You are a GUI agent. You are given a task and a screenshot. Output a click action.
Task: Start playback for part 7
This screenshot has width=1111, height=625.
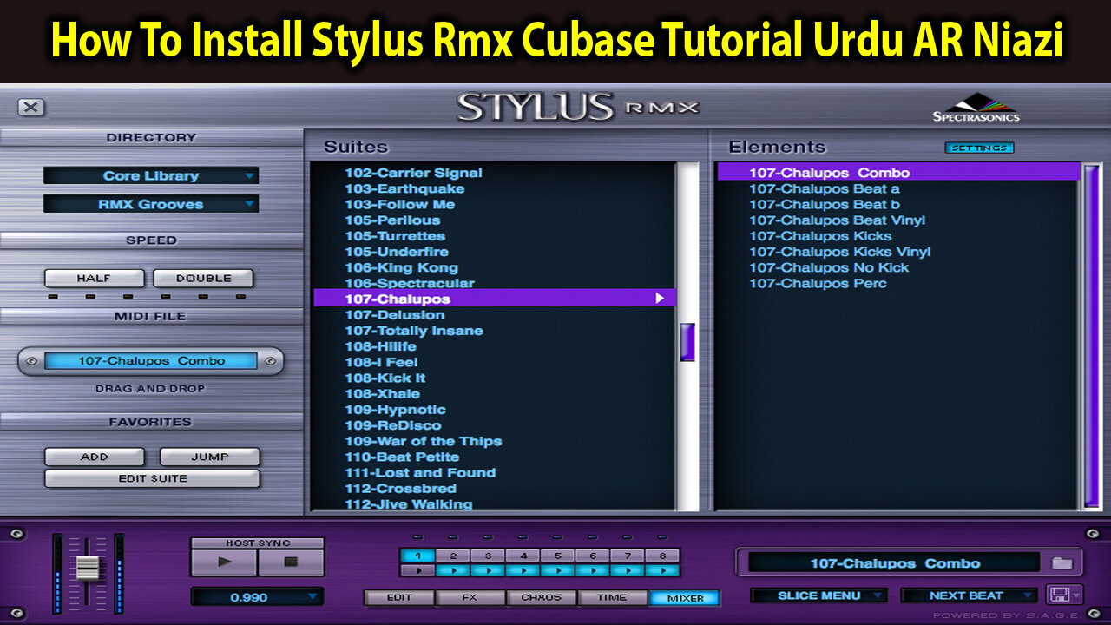(x=627, y=570)
